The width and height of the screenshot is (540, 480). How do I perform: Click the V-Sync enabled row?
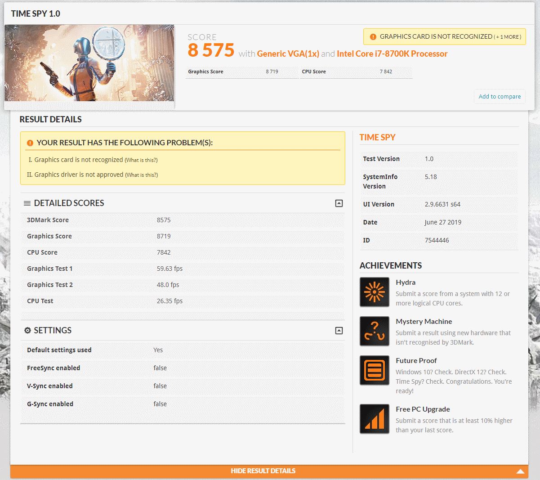pos(183,386)
